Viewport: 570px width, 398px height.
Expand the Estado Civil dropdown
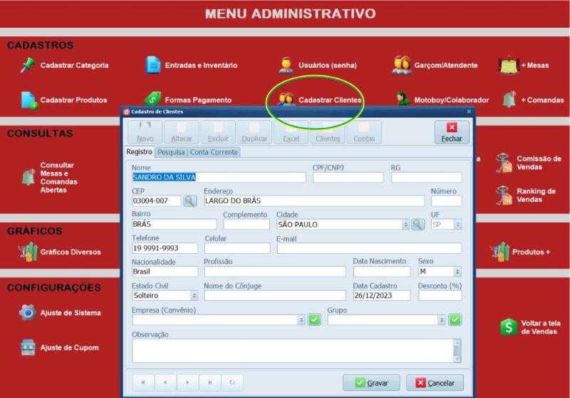[194, 295]
